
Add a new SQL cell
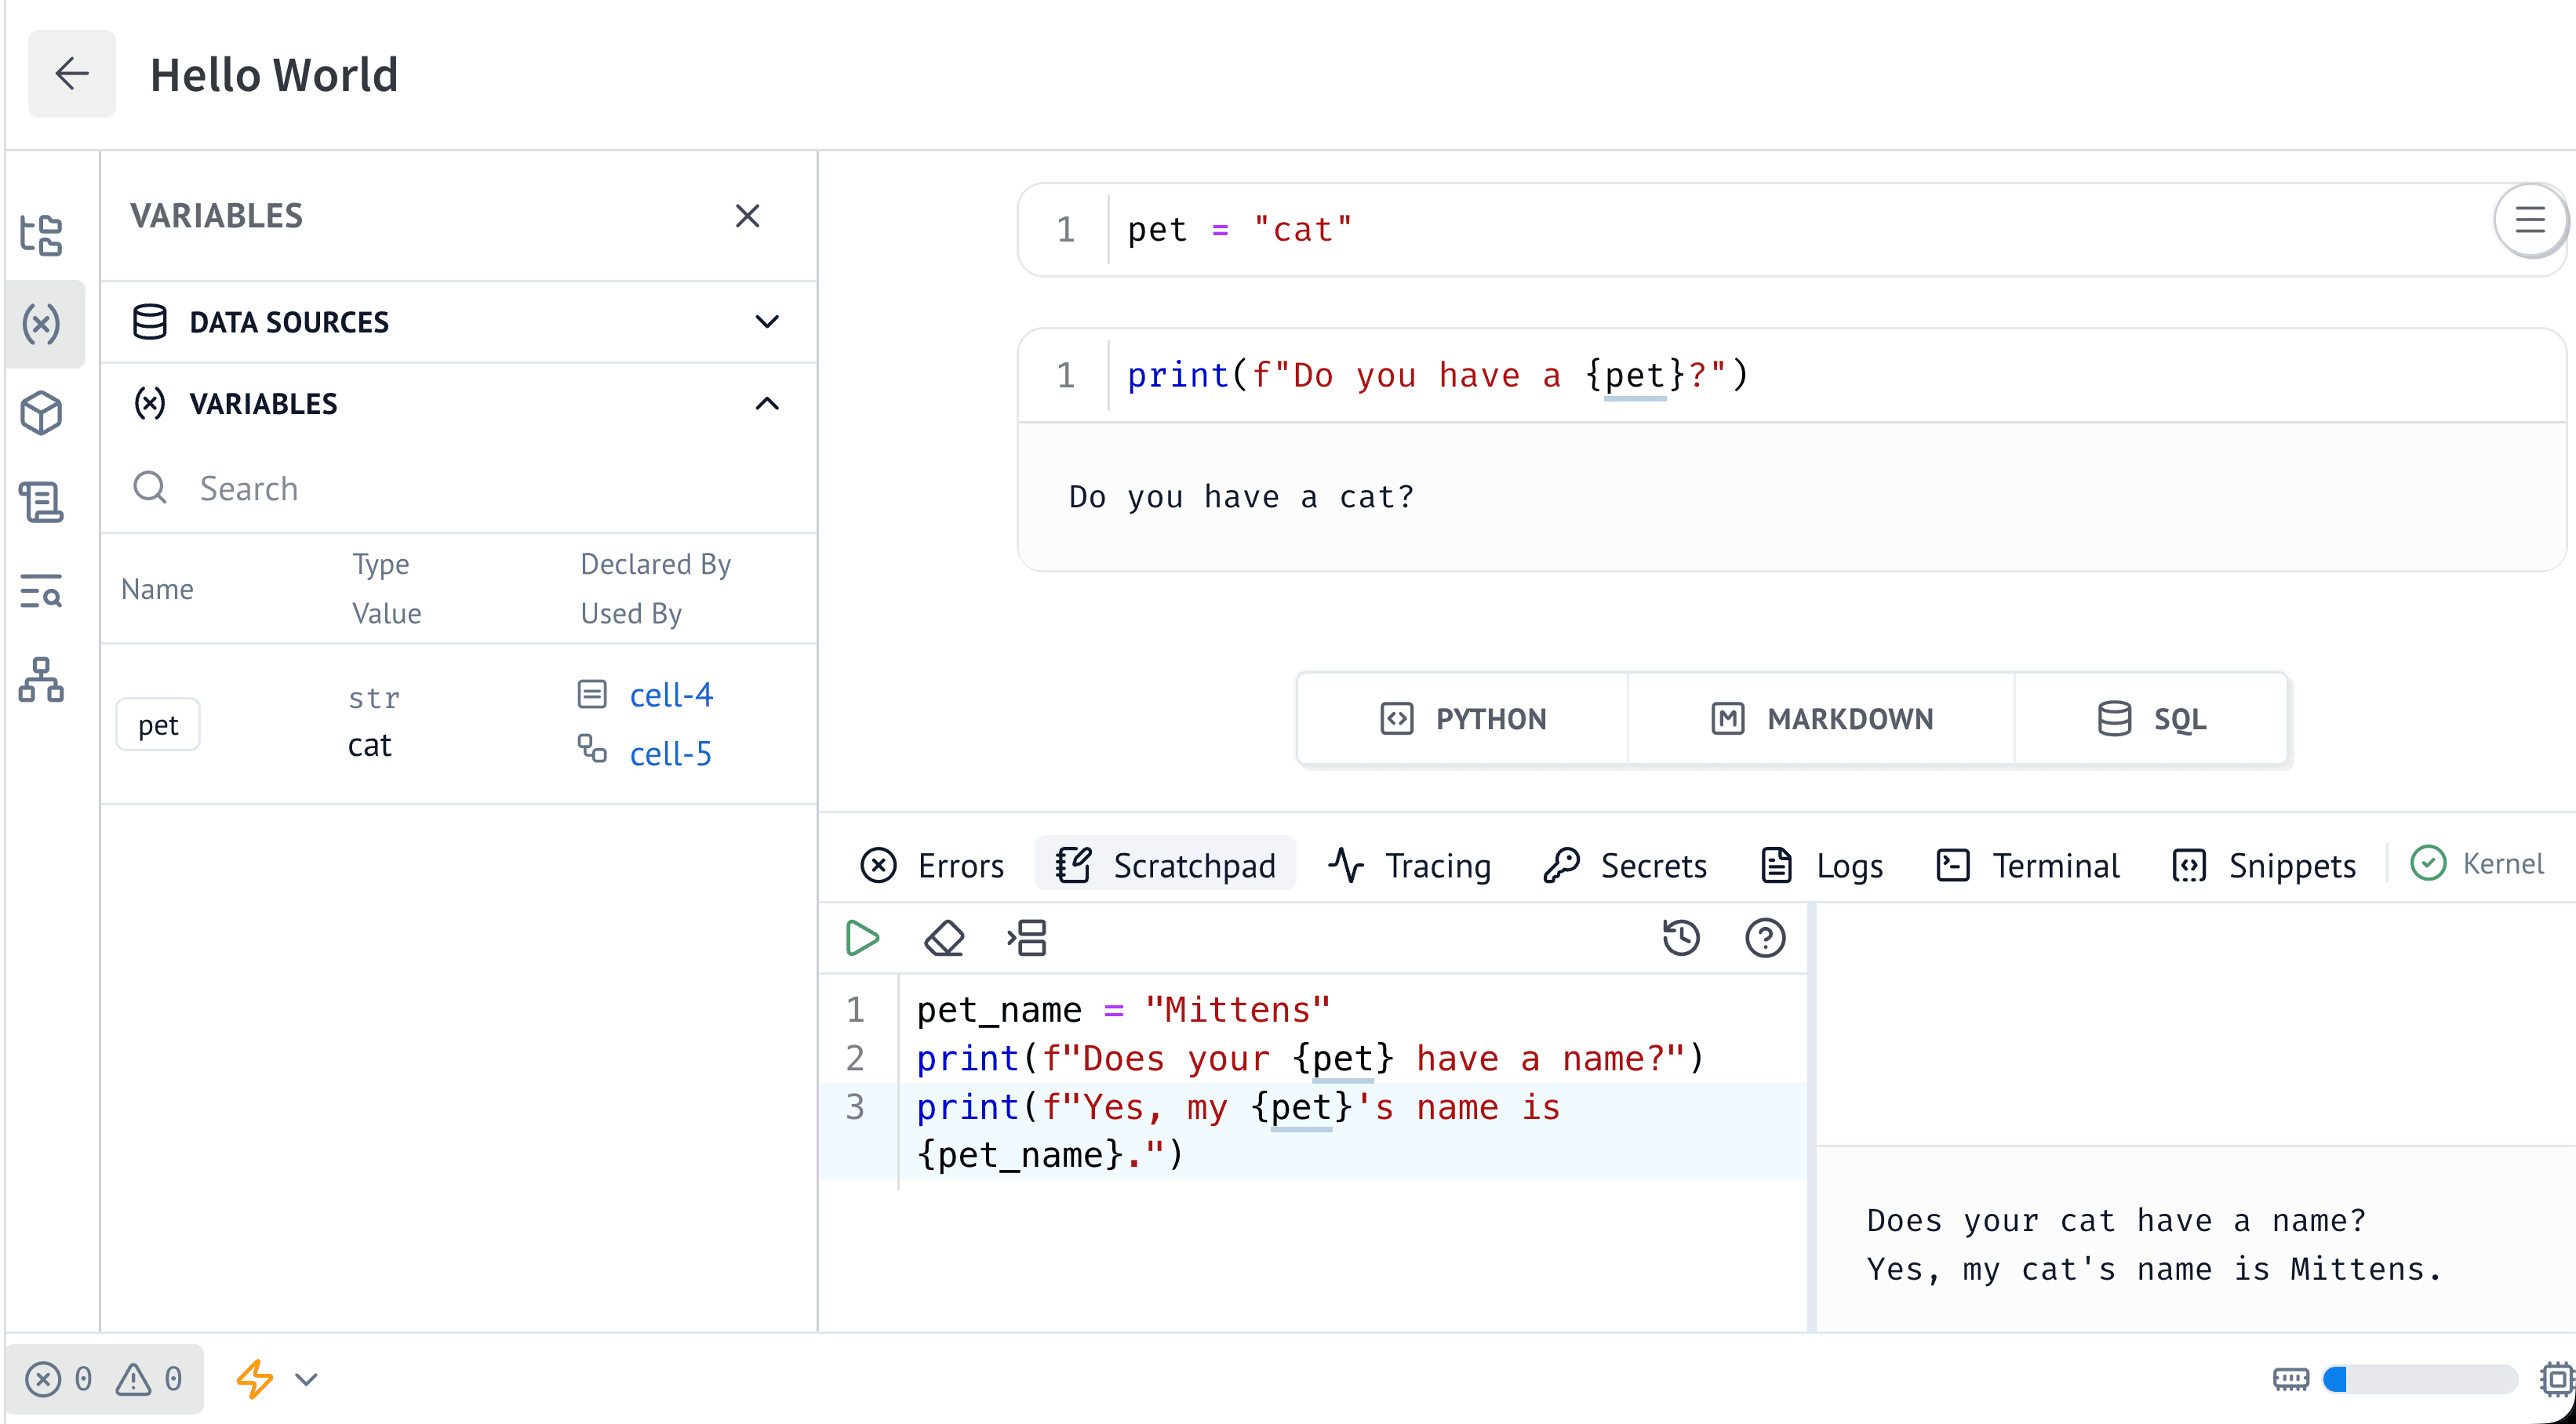[2152, 719]
